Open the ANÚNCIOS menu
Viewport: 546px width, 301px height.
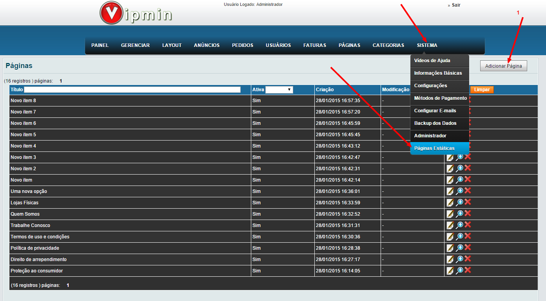(207, 45)
